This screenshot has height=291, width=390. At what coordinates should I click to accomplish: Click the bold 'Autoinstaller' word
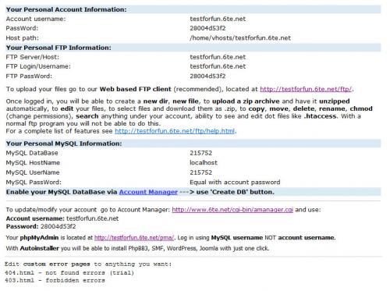coord(40,249)
